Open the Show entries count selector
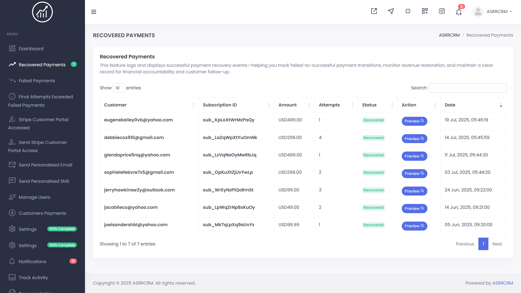The height and width of the screenshot is (293, 521). tap(119, 88)
